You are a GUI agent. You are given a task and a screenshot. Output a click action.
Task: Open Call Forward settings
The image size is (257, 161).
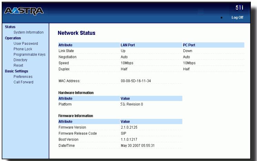click(23, 82)
